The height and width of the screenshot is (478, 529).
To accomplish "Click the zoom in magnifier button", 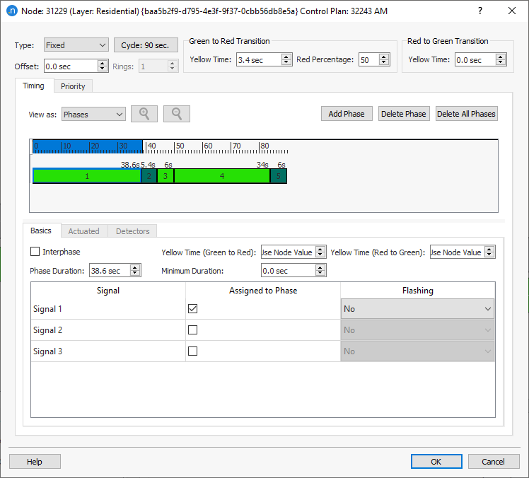I will click(x=144, y=114).
